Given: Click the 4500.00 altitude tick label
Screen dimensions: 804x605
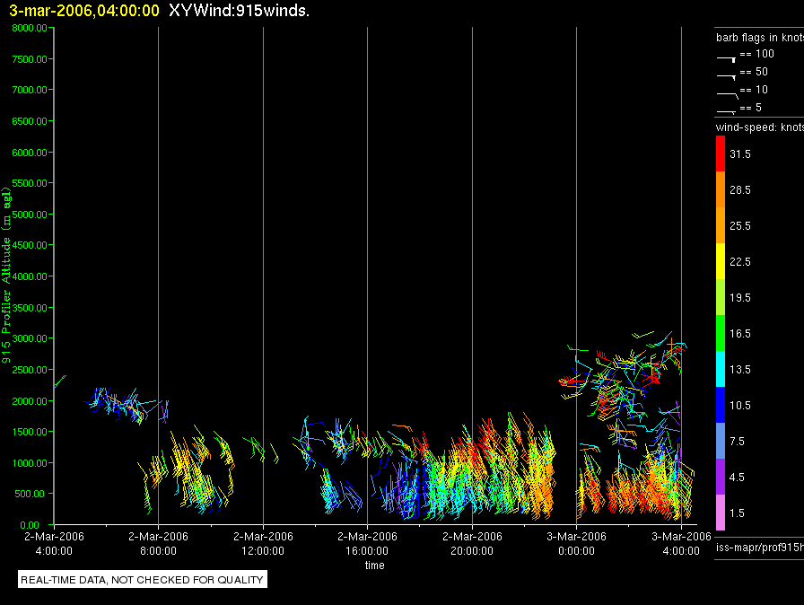Looking at the screenshot, I should 30,245.
